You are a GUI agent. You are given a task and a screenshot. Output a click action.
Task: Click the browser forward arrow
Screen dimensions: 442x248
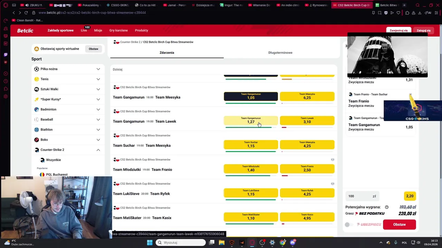(20, 13)
